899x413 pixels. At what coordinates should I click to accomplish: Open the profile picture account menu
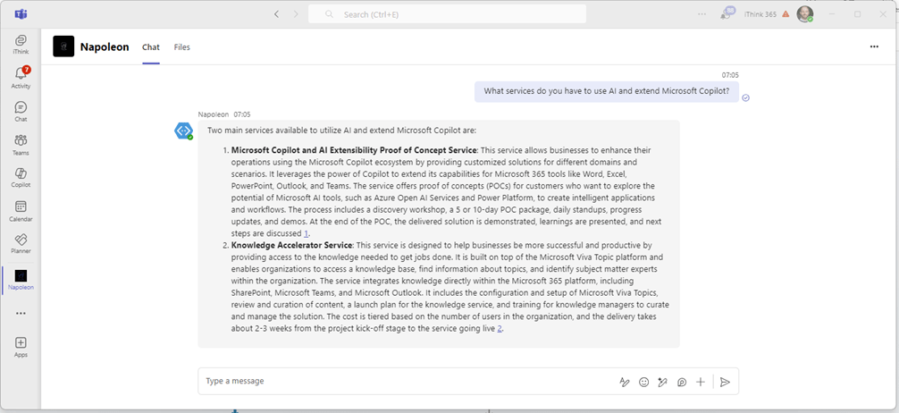point(804,14)
